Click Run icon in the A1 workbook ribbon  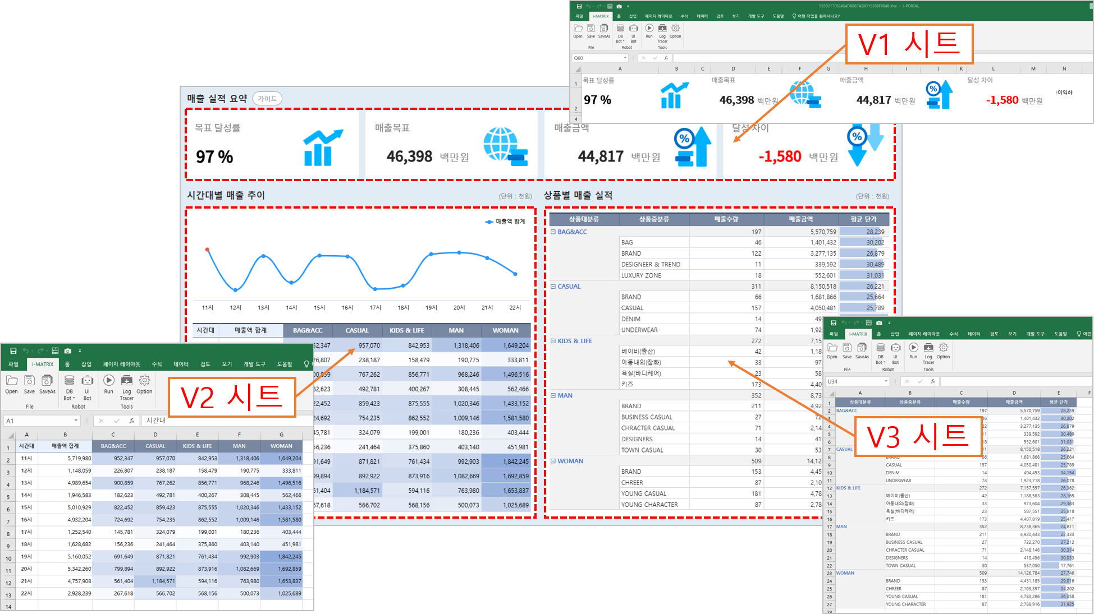coord(109,381)
